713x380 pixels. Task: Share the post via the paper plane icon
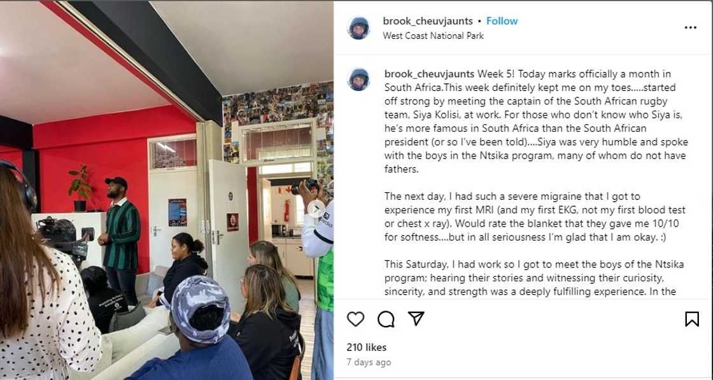416,319
